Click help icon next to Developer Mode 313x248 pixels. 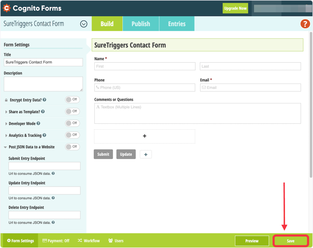tap(39, 124)
